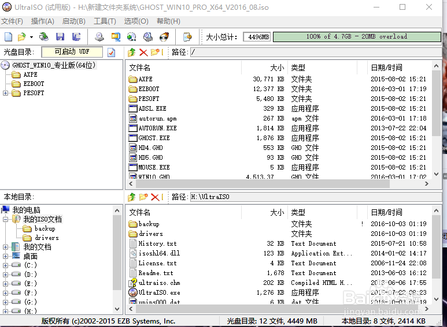Select drivers folder in local tree
Screen dimensions: 447x327
[46, 238]
